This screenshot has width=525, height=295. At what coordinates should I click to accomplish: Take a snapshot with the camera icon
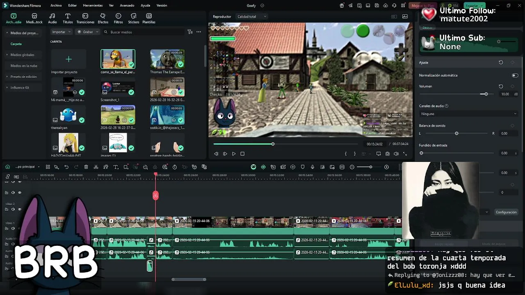387,154
